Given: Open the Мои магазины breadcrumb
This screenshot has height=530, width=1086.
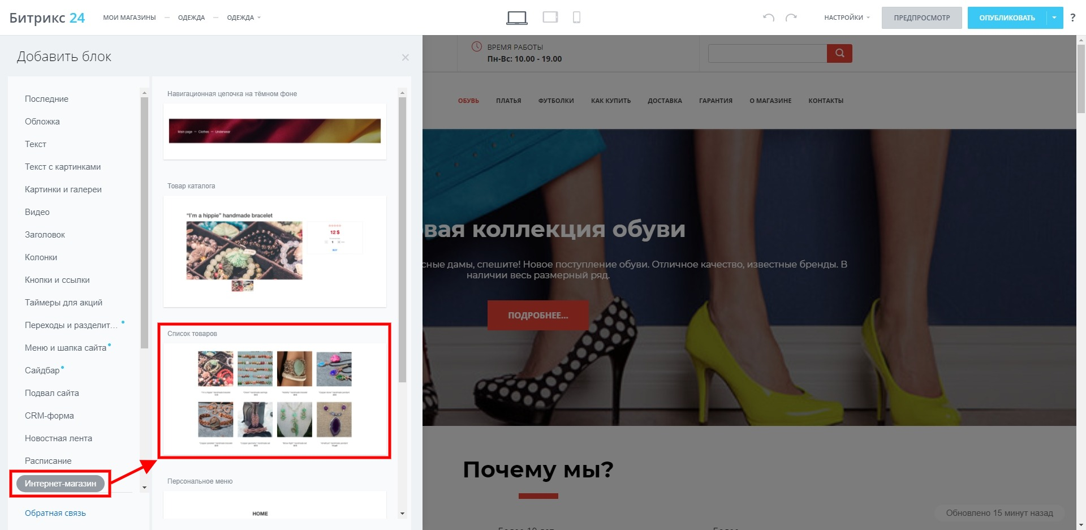Looking at the screenshot, I should click(129, 18).
